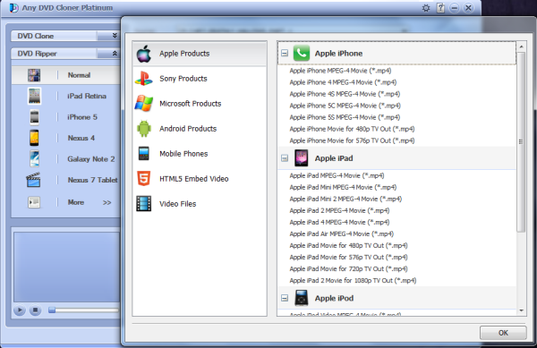Expand the DVD Clone panel

pos(115,36)
